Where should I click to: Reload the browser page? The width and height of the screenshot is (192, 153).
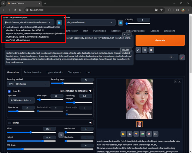click(x=15, y=10)
